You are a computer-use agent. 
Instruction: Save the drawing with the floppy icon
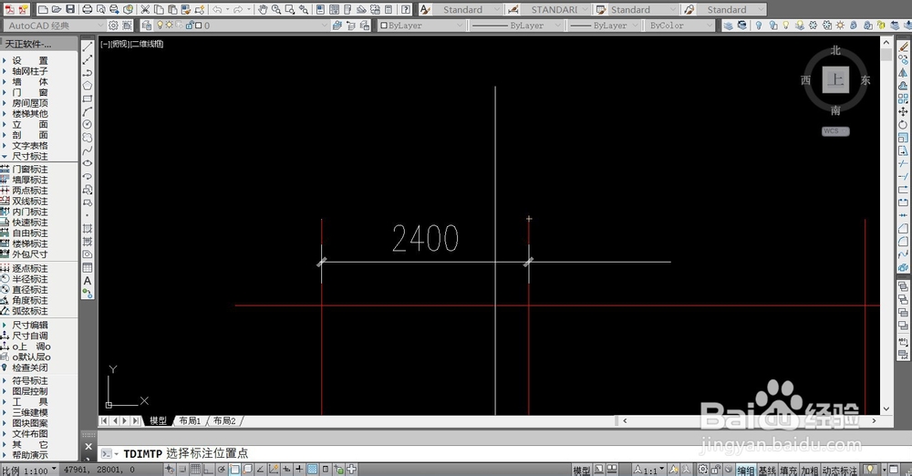coord(70,9)
